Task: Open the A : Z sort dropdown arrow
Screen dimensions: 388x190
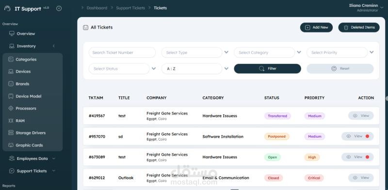Action: point(226,68)
